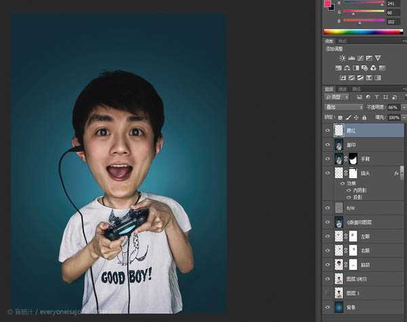Add a Levels adjustment layer
Screen dimensions: 407x322
[x=351, y=58]
